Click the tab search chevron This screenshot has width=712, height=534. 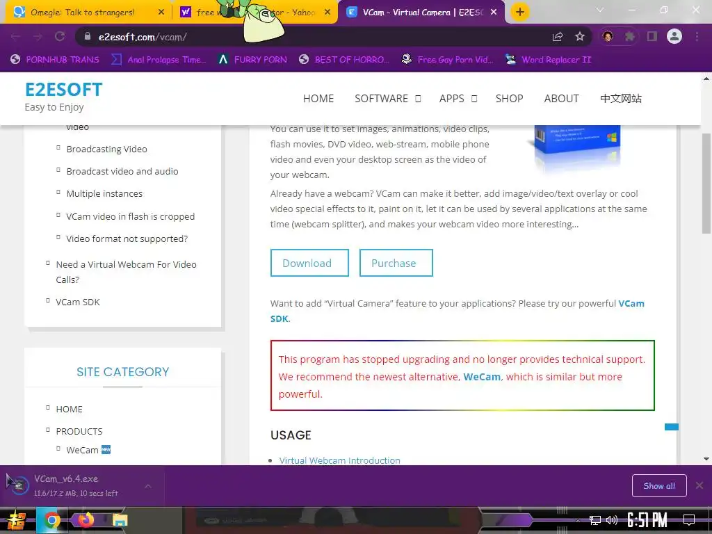click(x=600, y=10)
